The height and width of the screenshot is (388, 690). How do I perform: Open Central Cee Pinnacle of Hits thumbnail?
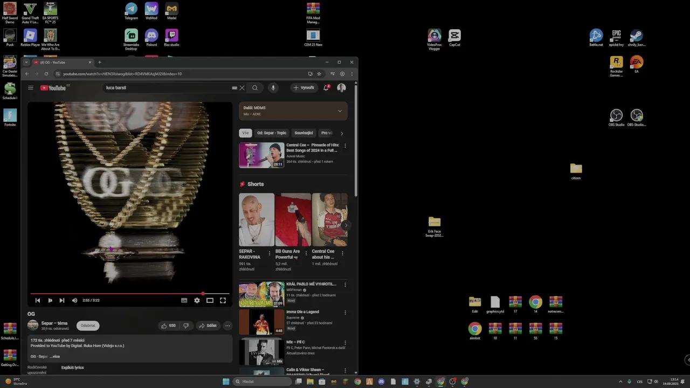(261, 155)
